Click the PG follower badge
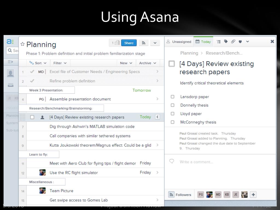The height and width of the screenshot is (210, 280). 201,195
